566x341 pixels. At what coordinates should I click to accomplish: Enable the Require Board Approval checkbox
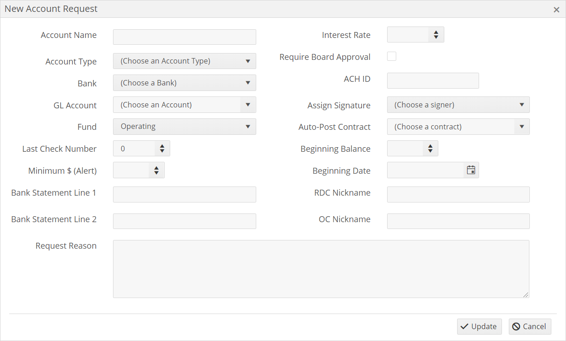click(392, 57)
